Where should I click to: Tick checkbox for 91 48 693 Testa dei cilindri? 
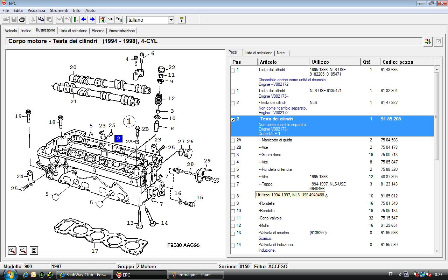click(x=233, y=70)
